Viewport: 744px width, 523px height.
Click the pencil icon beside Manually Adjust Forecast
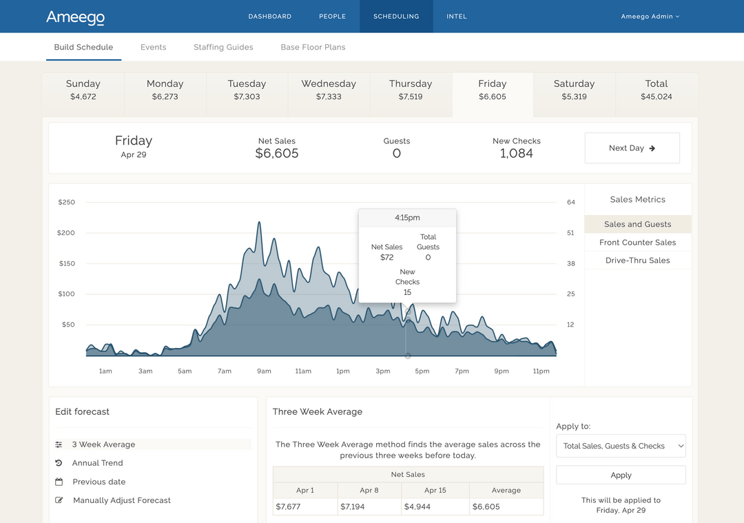[x=59, y=500]
